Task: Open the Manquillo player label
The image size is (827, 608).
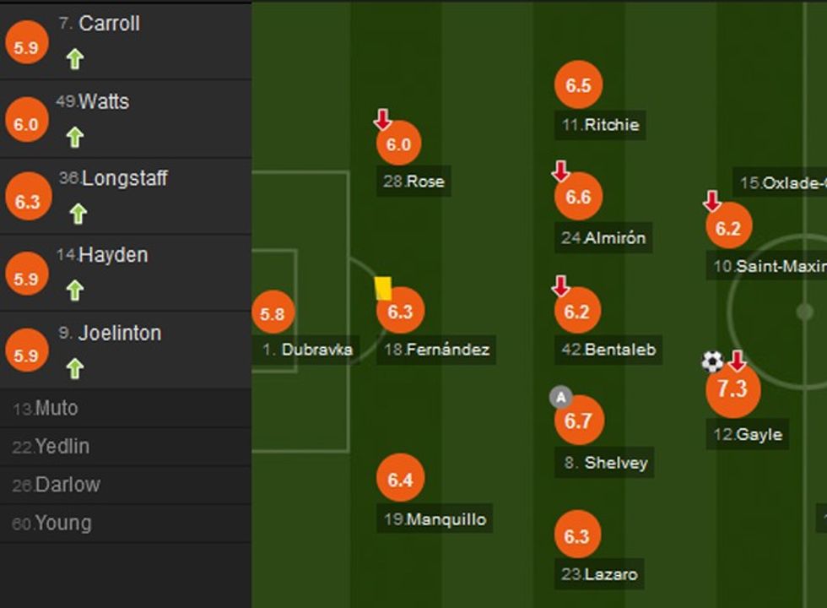Action: (435, 519)
